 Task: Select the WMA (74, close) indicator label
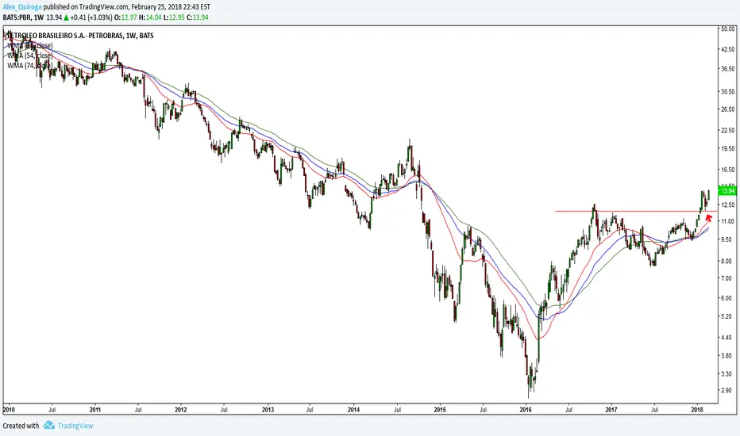[x=29, y=66]
